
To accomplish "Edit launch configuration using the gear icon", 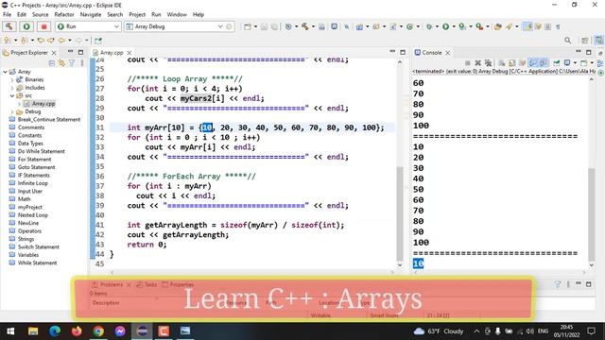I will pyautogui.click(x=229, y=26).
